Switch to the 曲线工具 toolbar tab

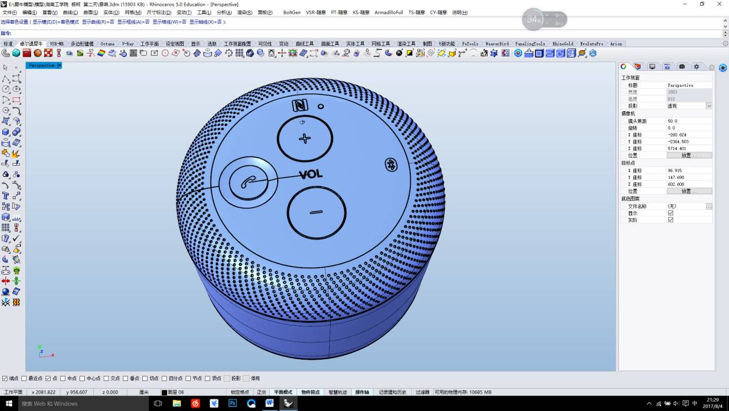click(304, 44)
